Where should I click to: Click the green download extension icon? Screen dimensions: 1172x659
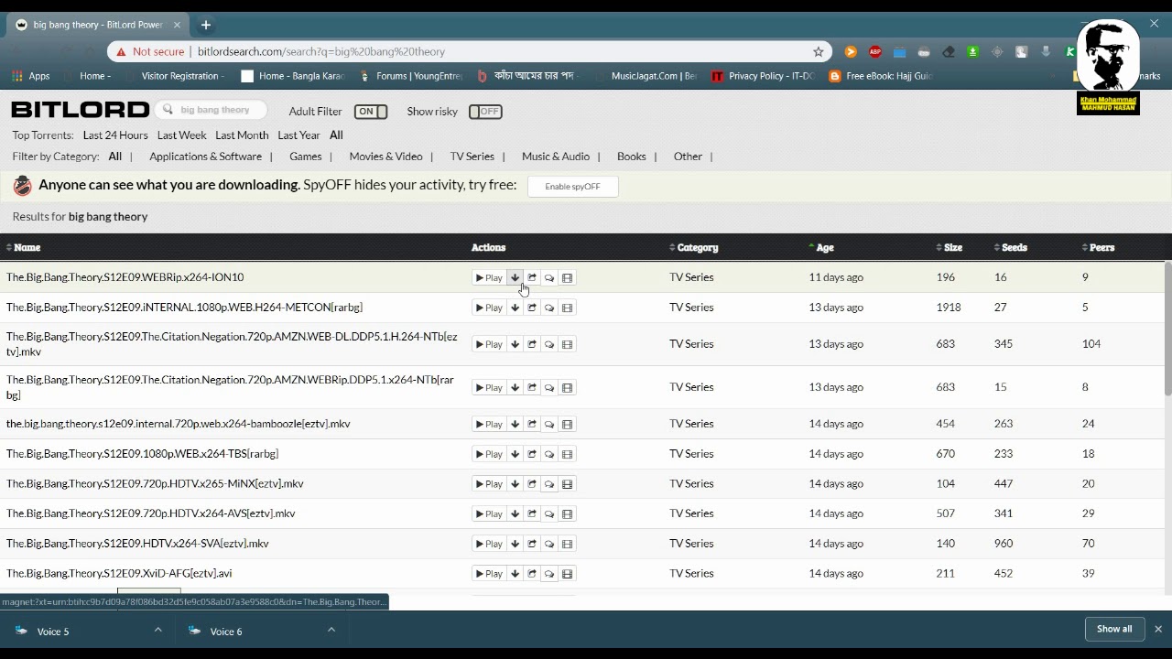[x=972, y=52]
